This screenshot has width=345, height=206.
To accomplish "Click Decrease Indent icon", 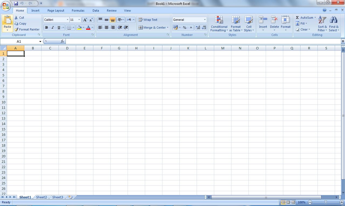I will click(120, 28).
